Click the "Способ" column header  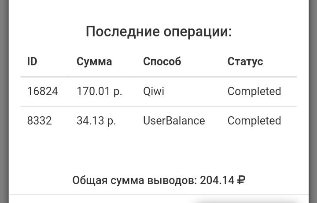point(162,61)
